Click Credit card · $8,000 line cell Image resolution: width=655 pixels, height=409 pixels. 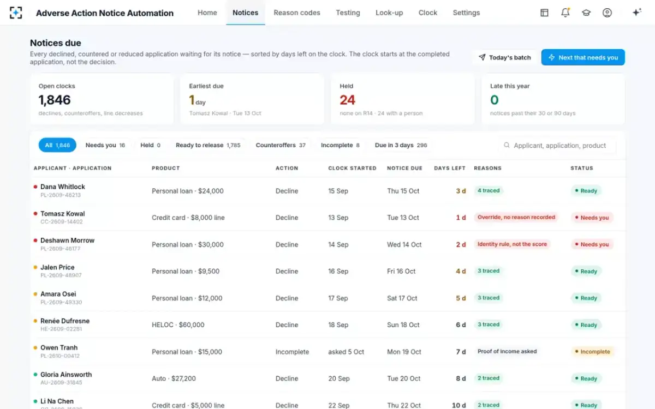[x=188, y=218]
